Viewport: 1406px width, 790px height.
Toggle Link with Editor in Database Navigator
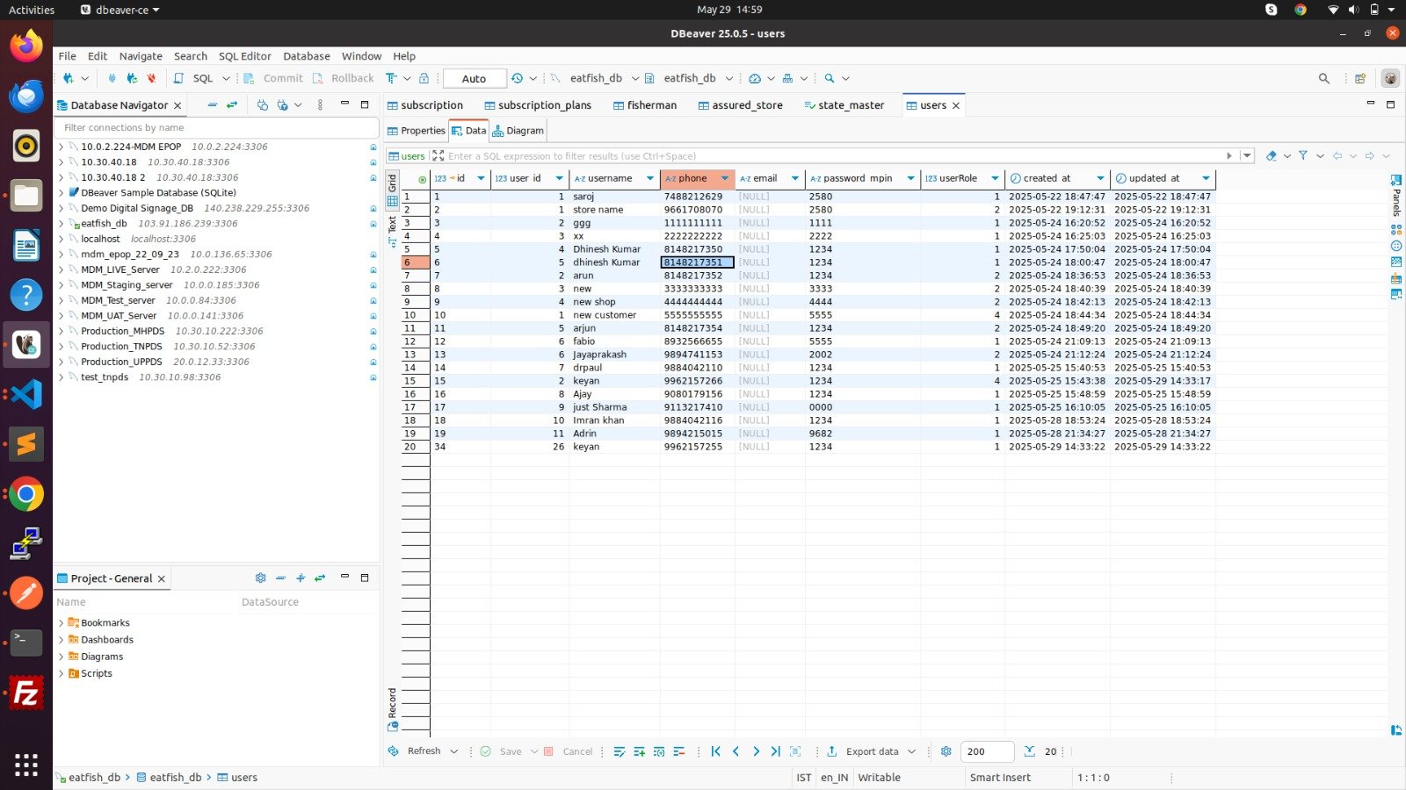click(x=232, y=105)
